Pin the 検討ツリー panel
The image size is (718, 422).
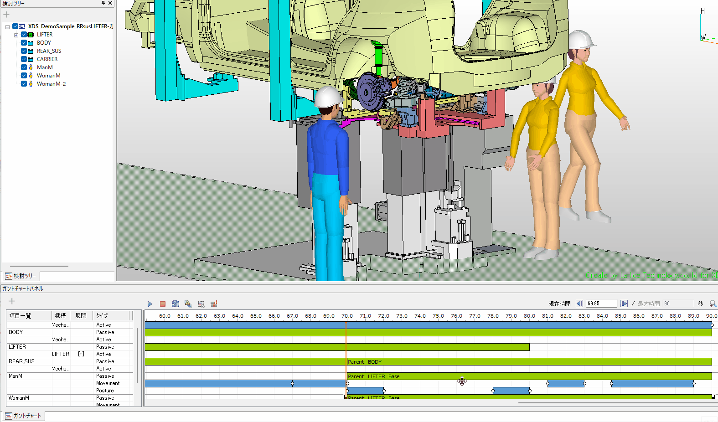[103, 3]
